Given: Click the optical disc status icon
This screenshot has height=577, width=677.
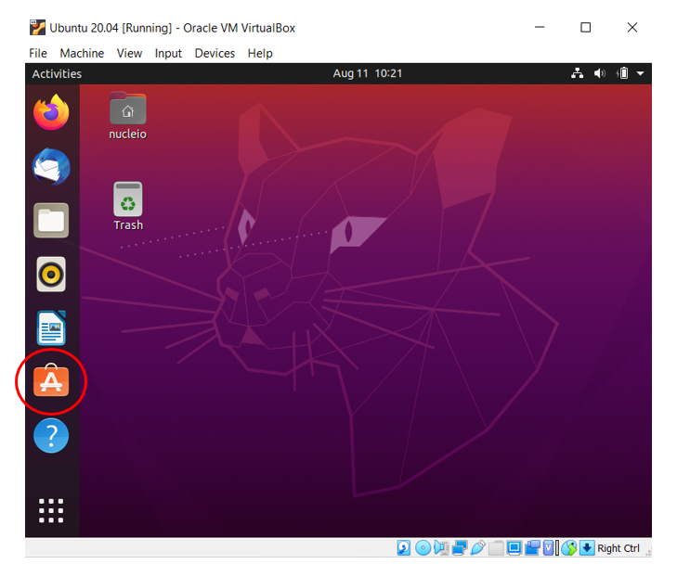Looking at the screenshot, I should pos(423,547).
